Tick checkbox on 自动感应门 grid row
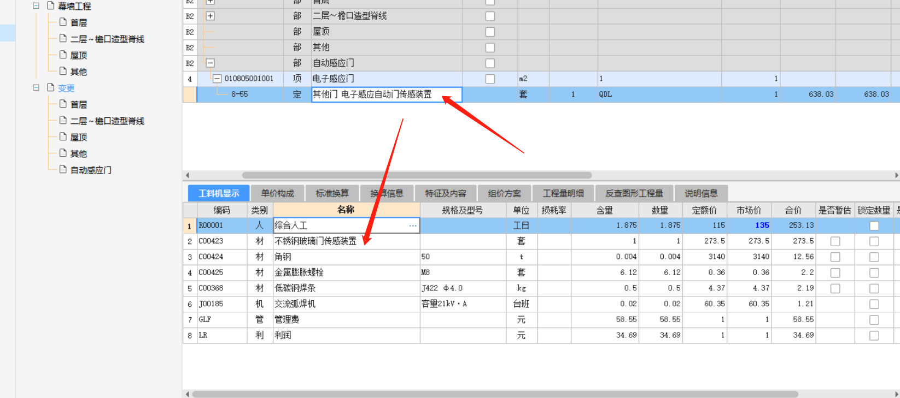 tap(490, 63)
